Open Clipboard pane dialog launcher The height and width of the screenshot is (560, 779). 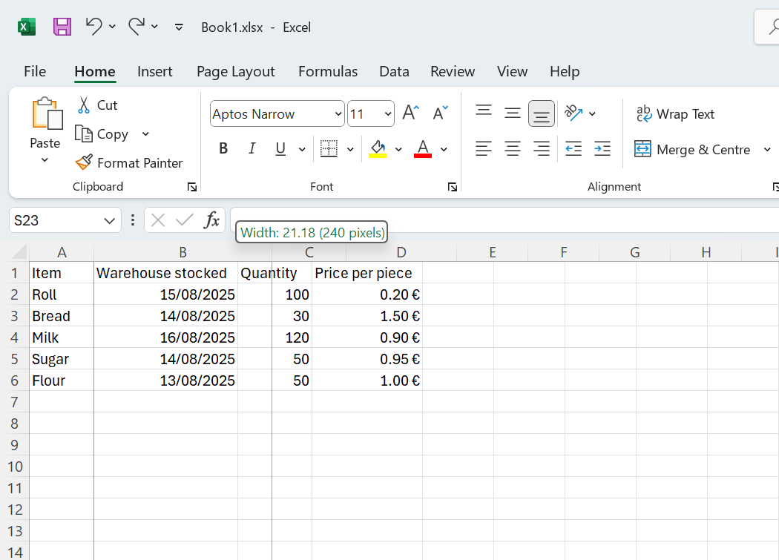click(191, 187)
